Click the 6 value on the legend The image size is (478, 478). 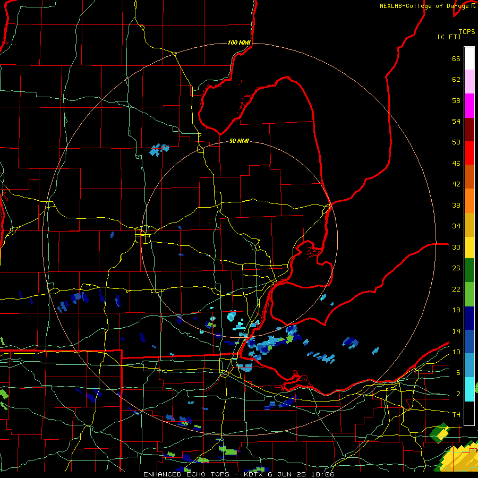pyautogui.click(x=458, y=372)
